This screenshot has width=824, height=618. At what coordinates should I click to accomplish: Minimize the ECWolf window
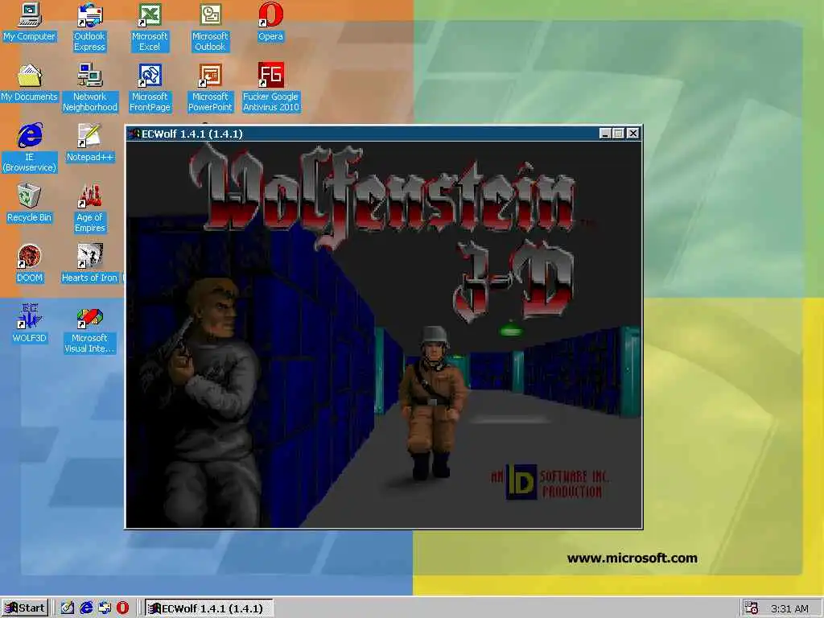(x=605, y=134)
